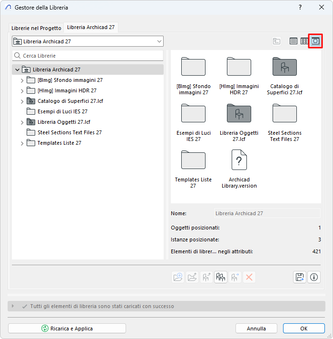This screenshot has height=339, width=333.
Task: Click the Annulla button
Action: [x=256, y=328]
